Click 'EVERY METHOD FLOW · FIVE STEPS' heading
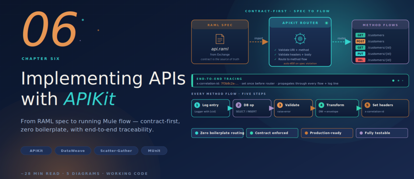This screenshot has height=179, width=414. pyautogui.click(x=229, y=94)
